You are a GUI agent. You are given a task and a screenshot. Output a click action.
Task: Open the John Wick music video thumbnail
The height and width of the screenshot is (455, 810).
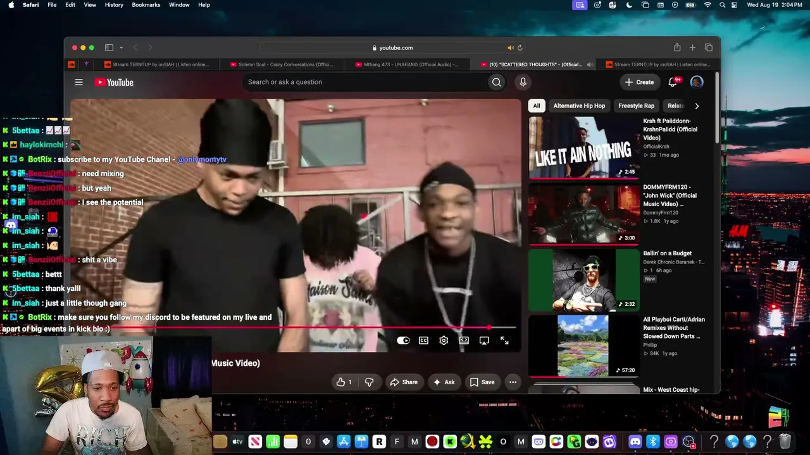coord(584,214)
